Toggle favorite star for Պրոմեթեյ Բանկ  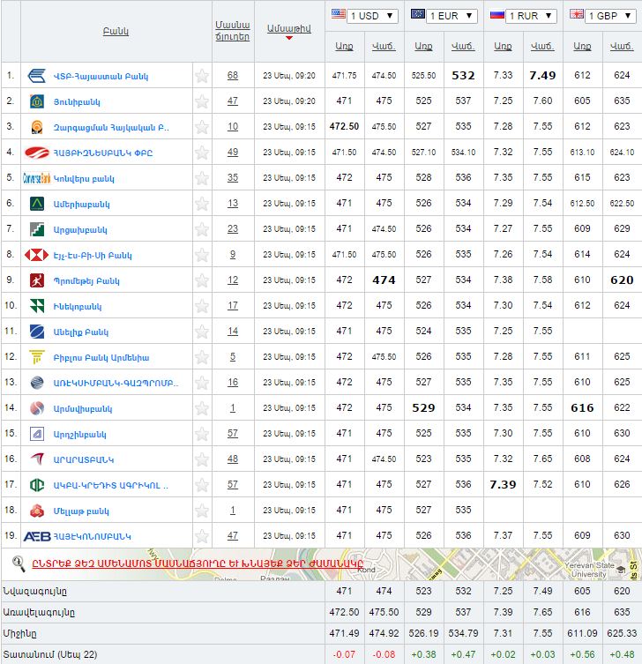[202, 280]
